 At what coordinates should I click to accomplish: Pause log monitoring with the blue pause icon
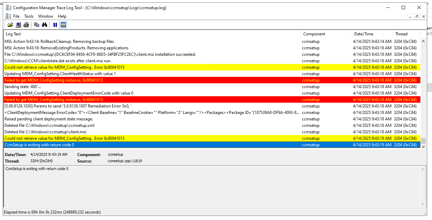click(x=55, y=24)
